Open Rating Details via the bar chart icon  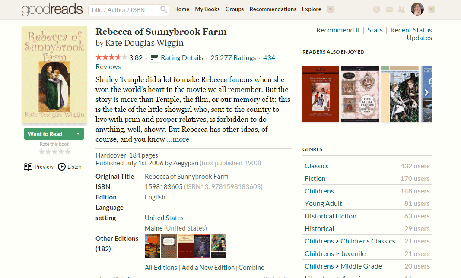(154, 57)
